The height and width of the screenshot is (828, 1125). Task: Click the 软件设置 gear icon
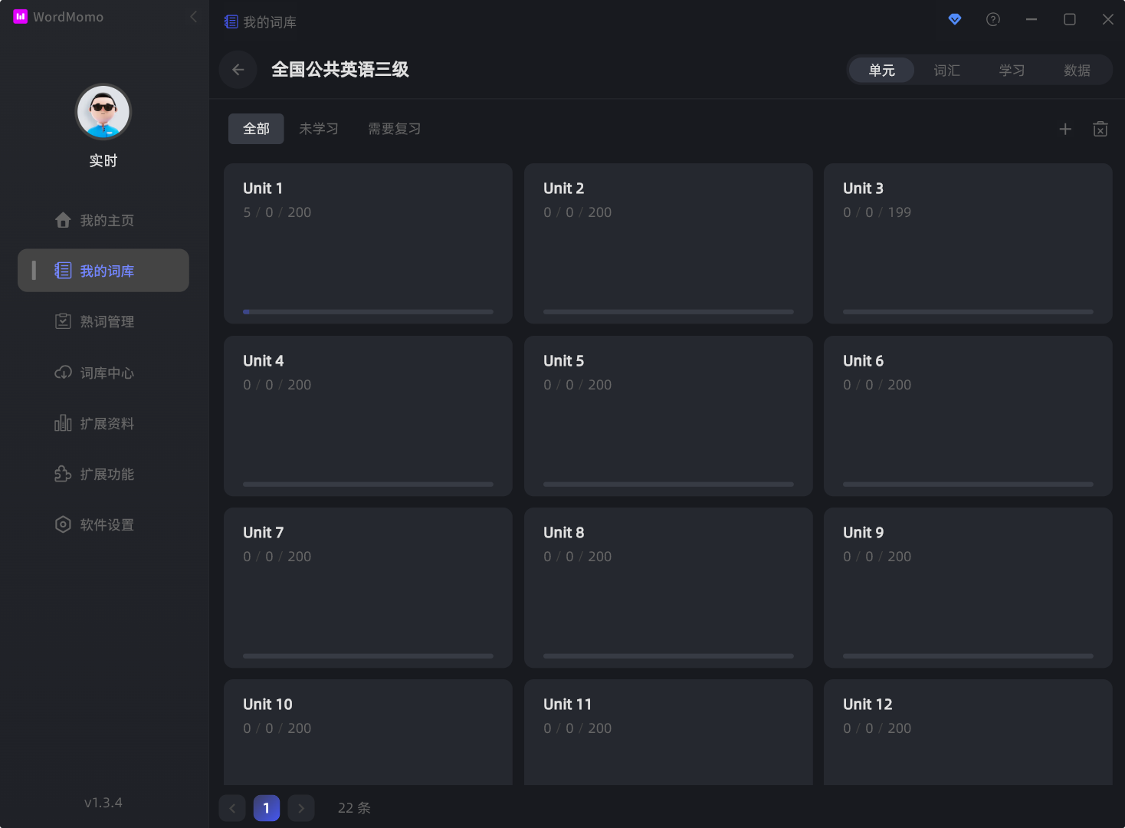click(63, 524)
